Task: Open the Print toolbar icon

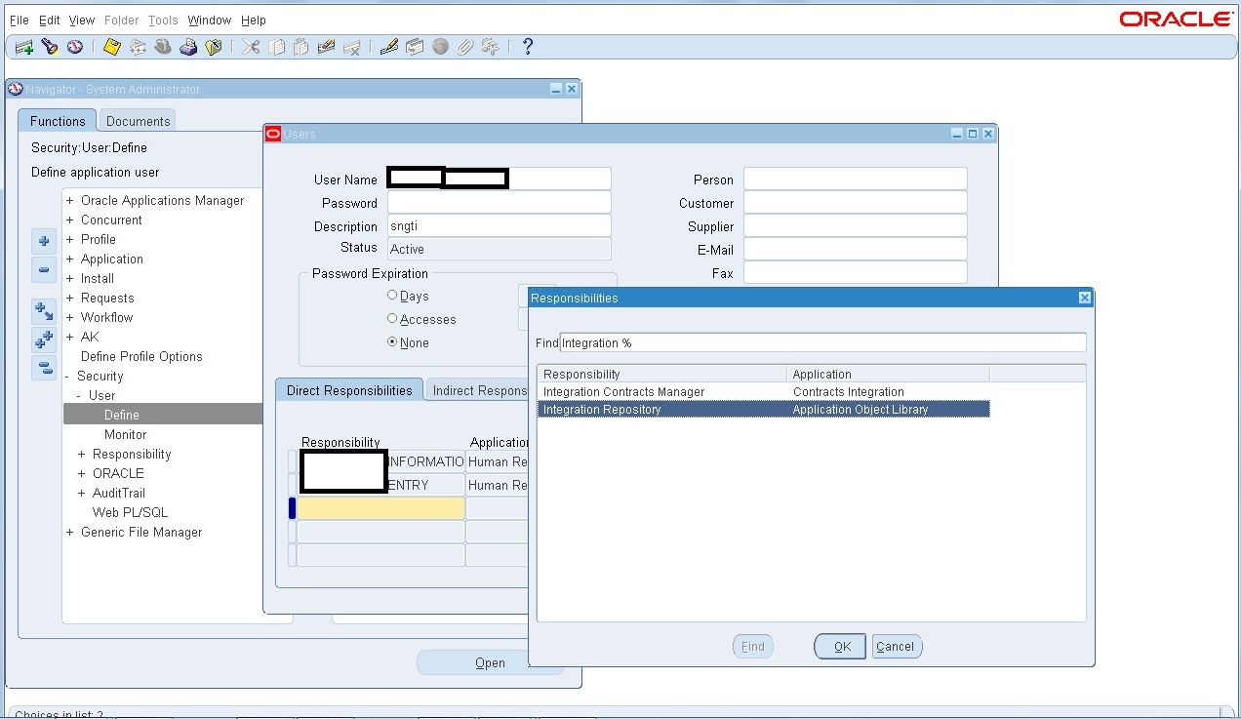Action: [189, 46]
